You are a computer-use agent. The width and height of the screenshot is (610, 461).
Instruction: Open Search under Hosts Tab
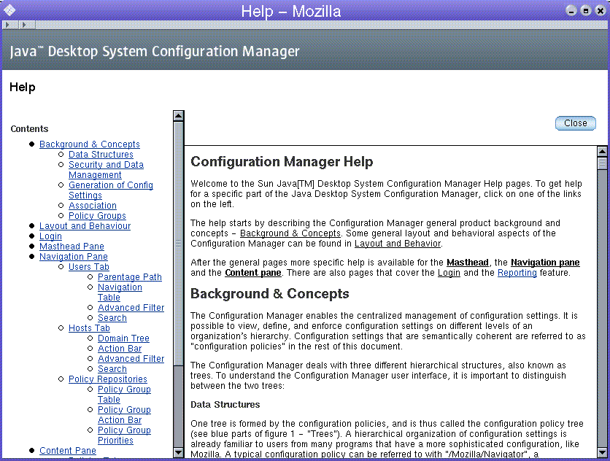click(x=112, y=369)
